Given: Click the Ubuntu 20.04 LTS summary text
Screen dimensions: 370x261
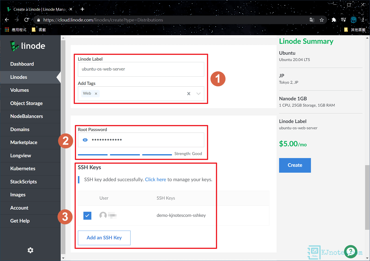Looking at the screenshot, I should point(295,60).
